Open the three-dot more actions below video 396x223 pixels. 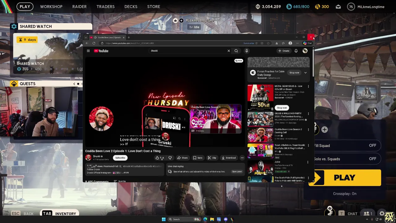[x=242, y=158]
